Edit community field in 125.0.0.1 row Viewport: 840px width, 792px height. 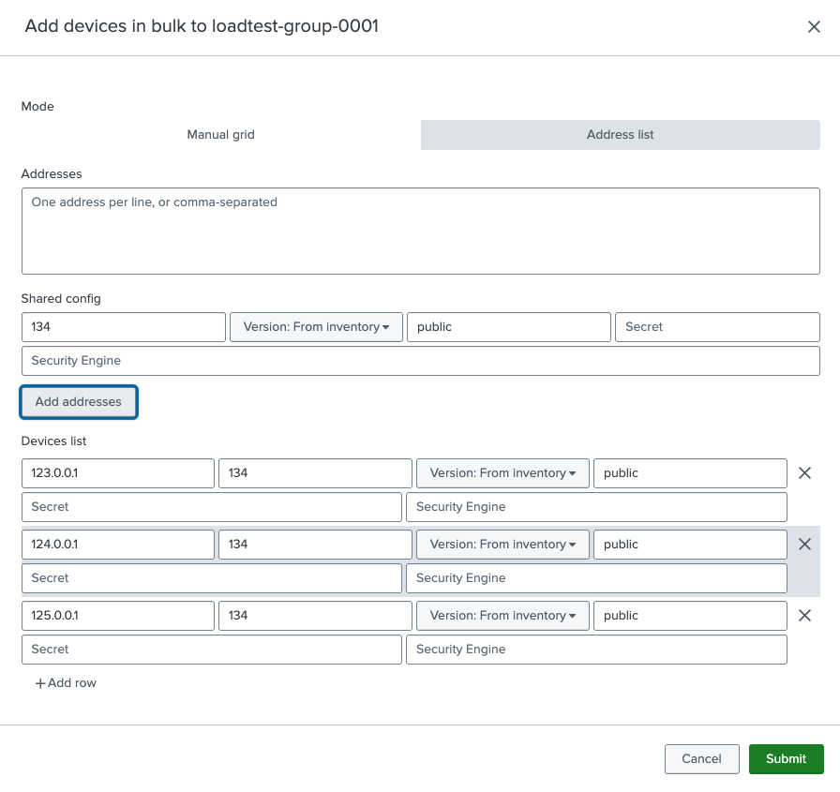(690, 615)
